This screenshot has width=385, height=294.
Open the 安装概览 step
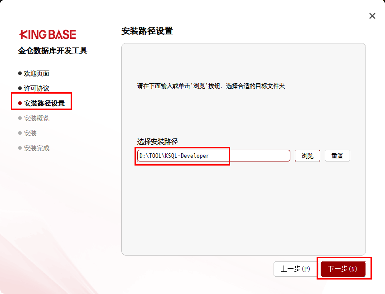37,118
